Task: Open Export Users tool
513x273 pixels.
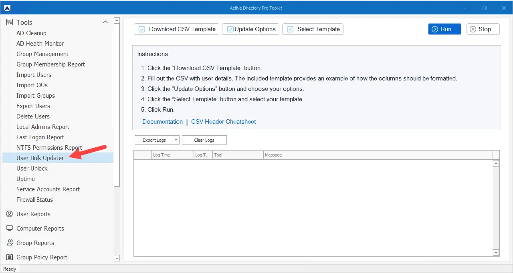Action: pyautogui.click(x=33, y=106)
